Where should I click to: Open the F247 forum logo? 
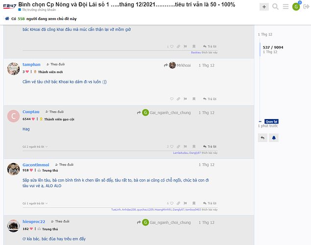click(9, 6)
